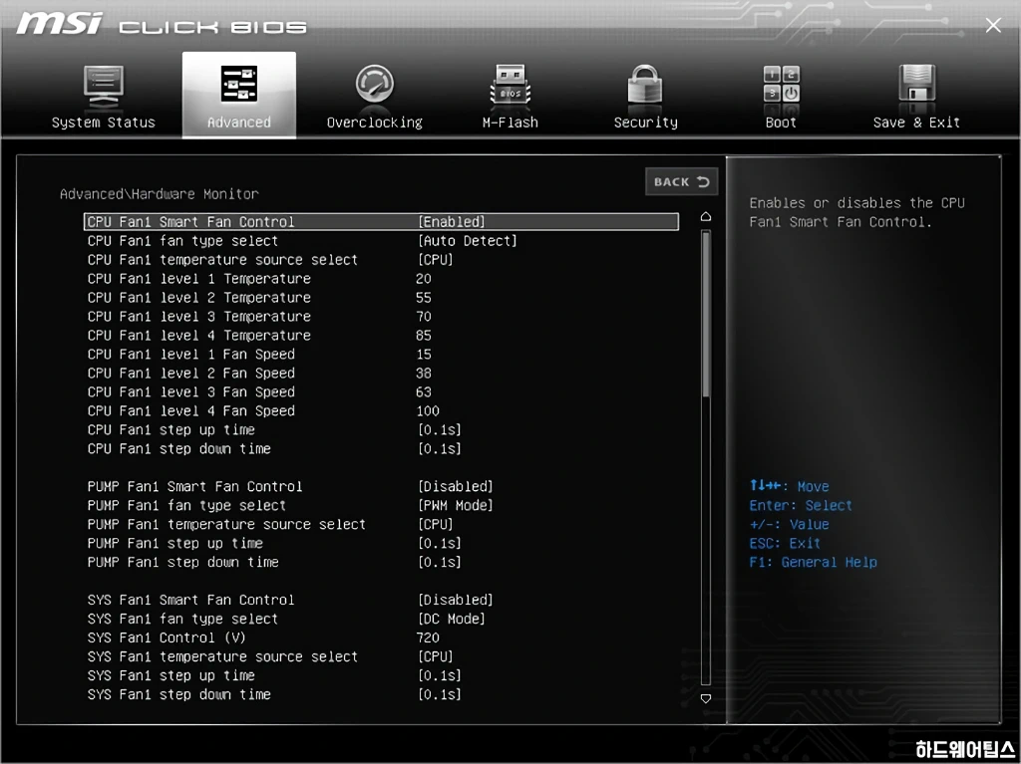Open the Overclocking gauge icon
This screenshot has height=764, width=1021.
375,84
